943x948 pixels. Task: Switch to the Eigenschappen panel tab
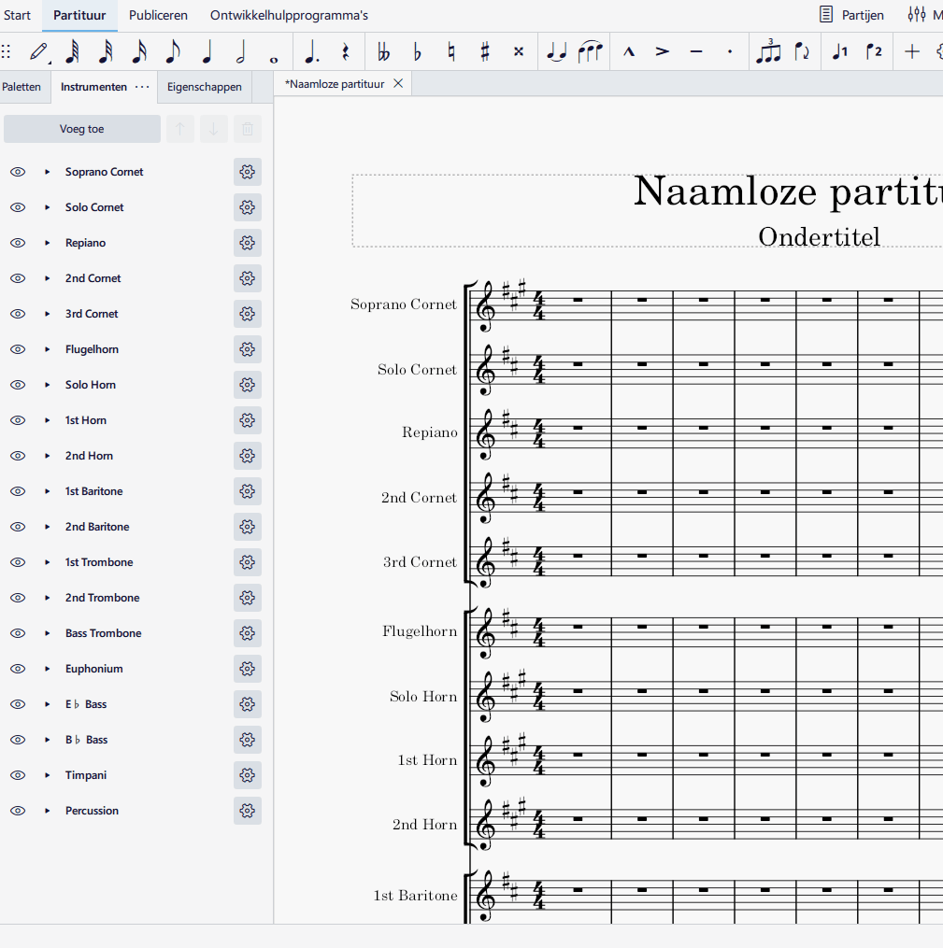[205, 87]
